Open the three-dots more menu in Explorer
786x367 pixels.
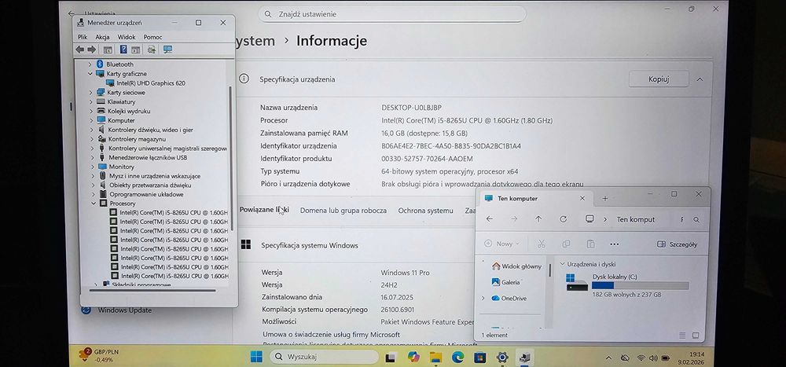[615, 244]
